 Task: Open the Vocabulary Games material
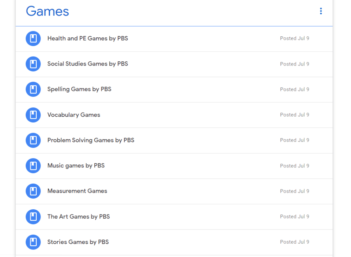coord(74,115)
